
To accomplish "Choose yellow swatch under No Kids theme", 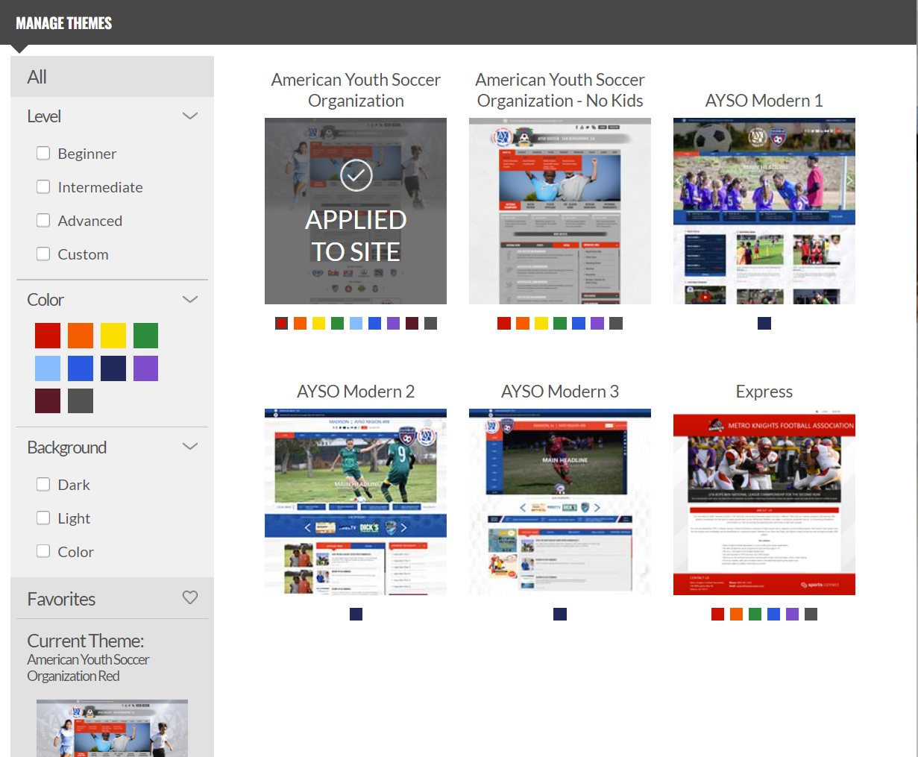I will 541,323.
